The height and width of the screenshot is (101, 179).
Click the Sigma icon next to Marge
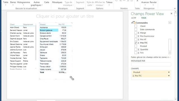pyautogui.click(x=138, y=33)
